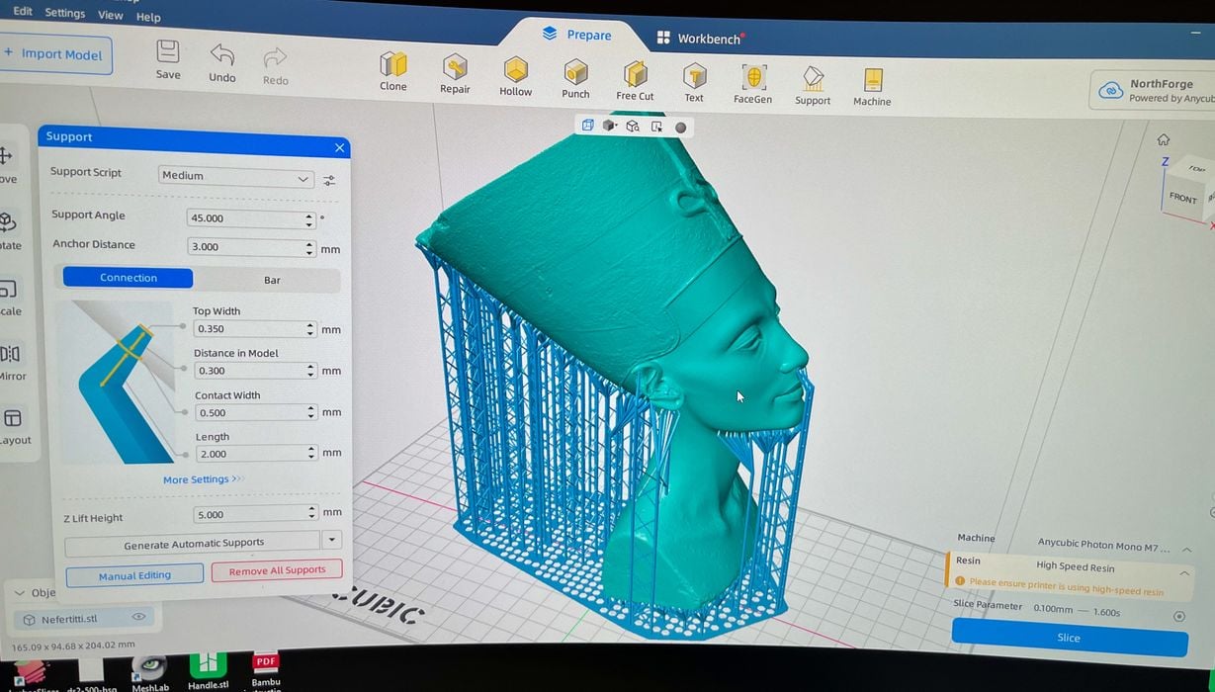This screenshot has width=1215, height=692.
Task: Select the Hollow tool icon
Action: (x=515, y=70)
